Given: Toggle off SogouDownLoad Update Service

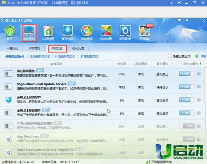Looking at the screenshot, I should tap(187, 87).
